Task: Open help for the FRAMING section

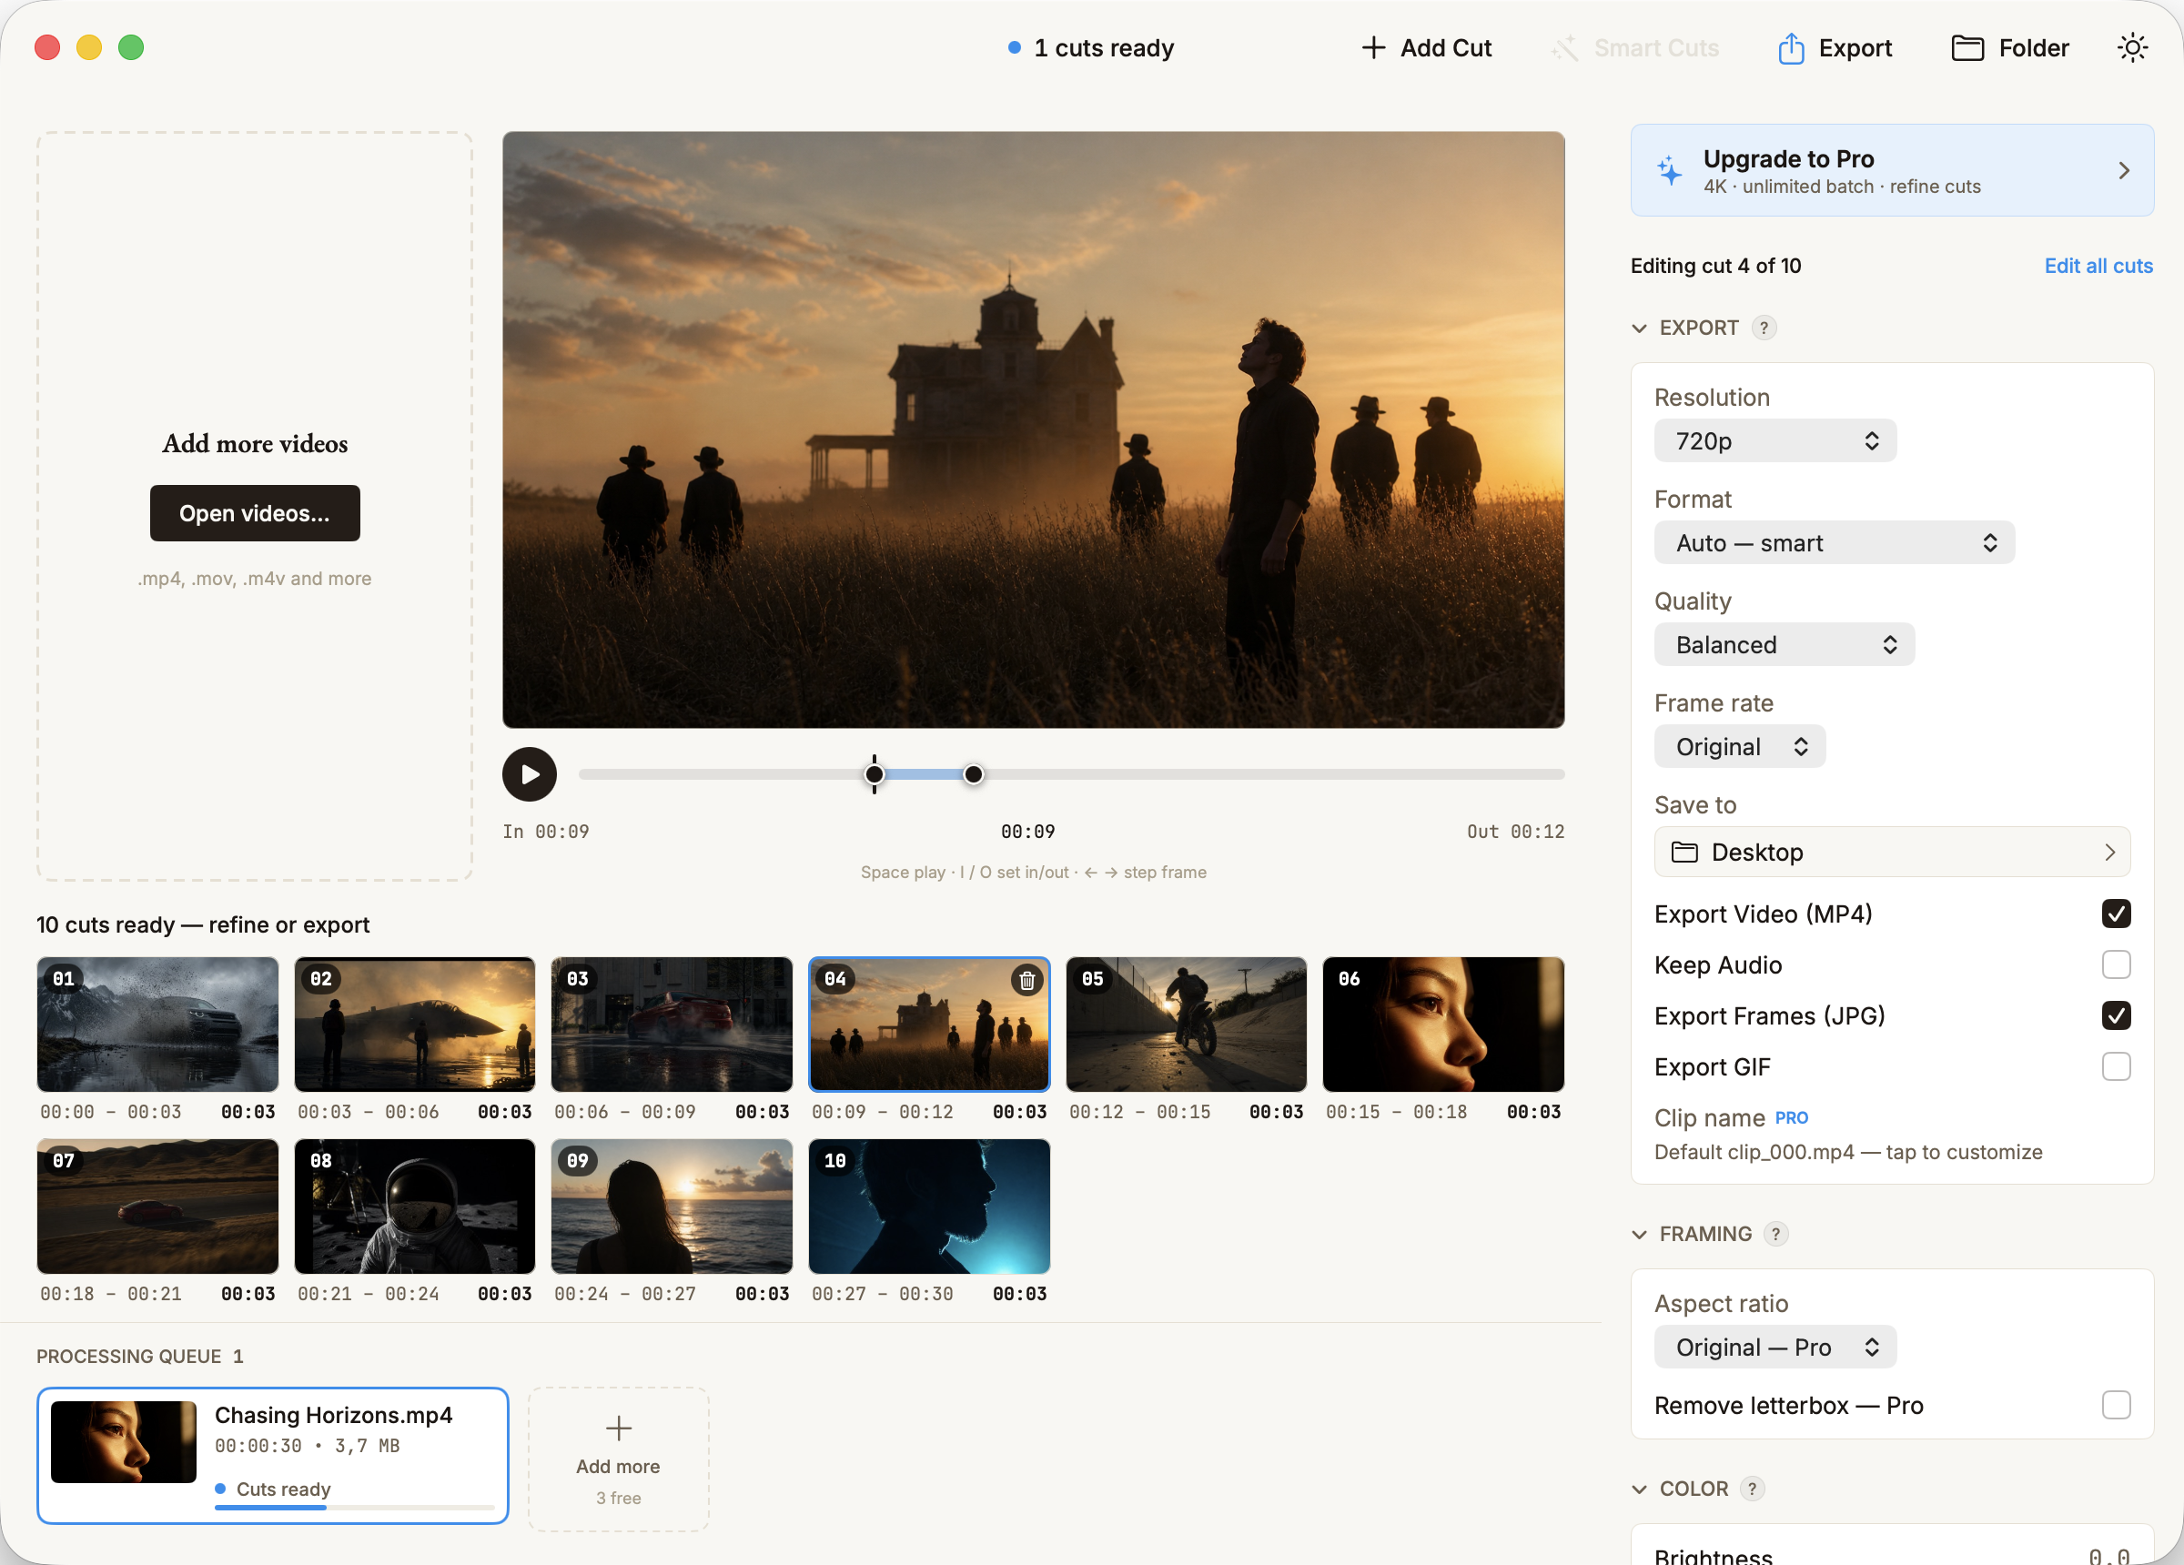Action: [x=1775, y=1234]
